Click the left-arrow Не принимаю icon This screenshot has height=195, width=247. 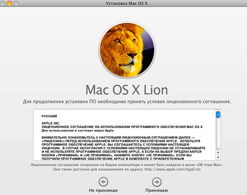click(x=103, y=182)
